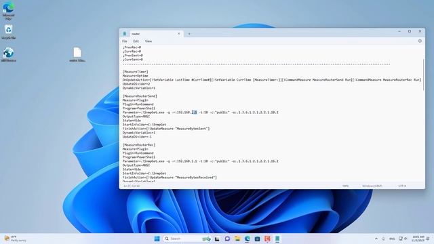Click the UpdateDivider=2 line

pyautogui.click(x=136, y=84)
